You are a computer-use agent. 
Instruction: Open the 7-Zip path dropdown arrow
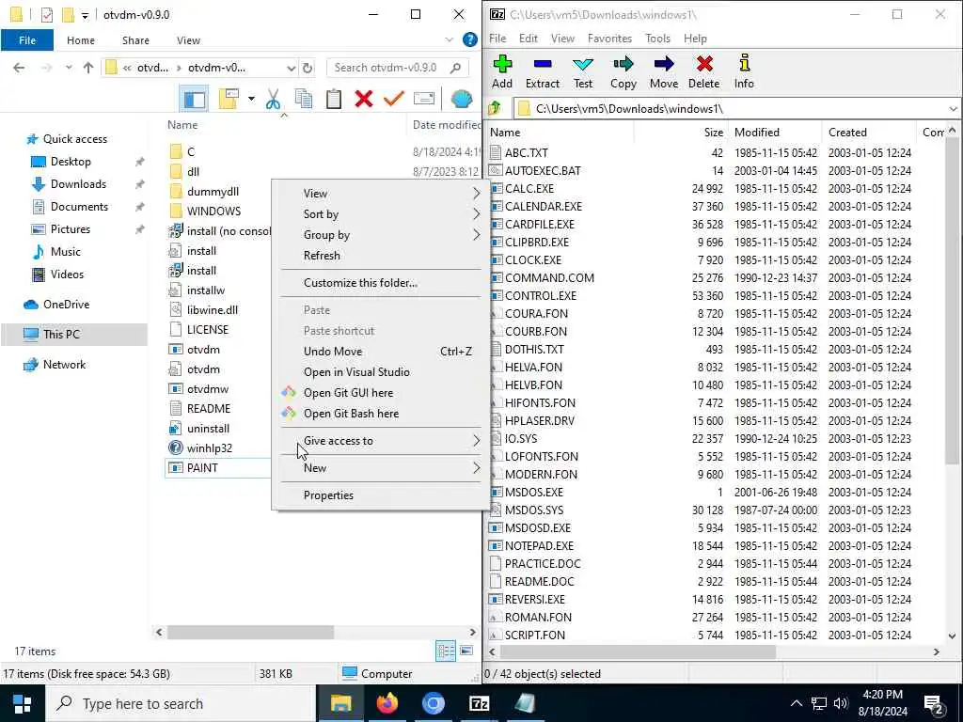(953, 109)
